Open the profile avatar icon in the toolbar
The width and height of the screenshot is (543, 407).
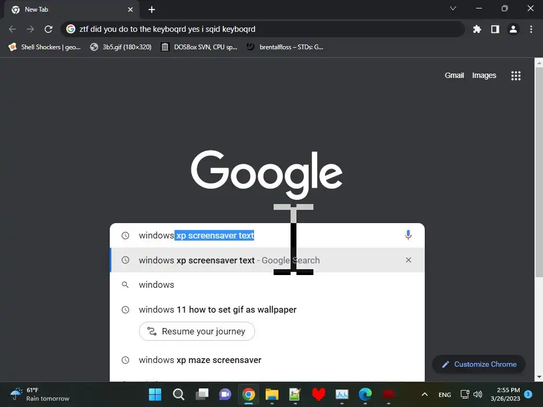(513, 29)
